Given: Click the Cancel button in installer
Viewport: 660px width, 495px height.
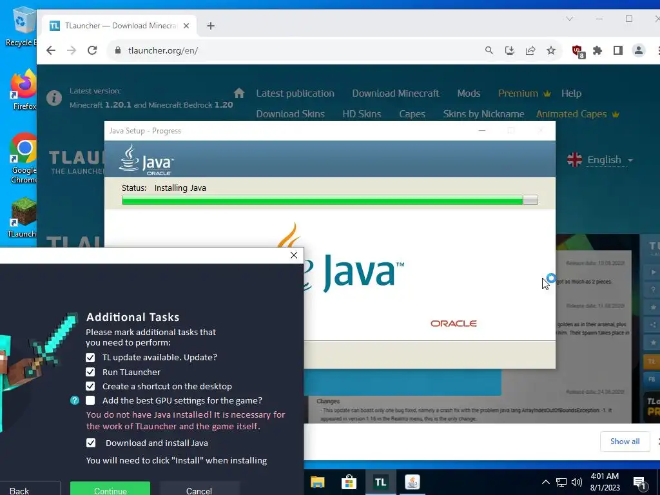Looking at the screenshot, I should point(199,489).
